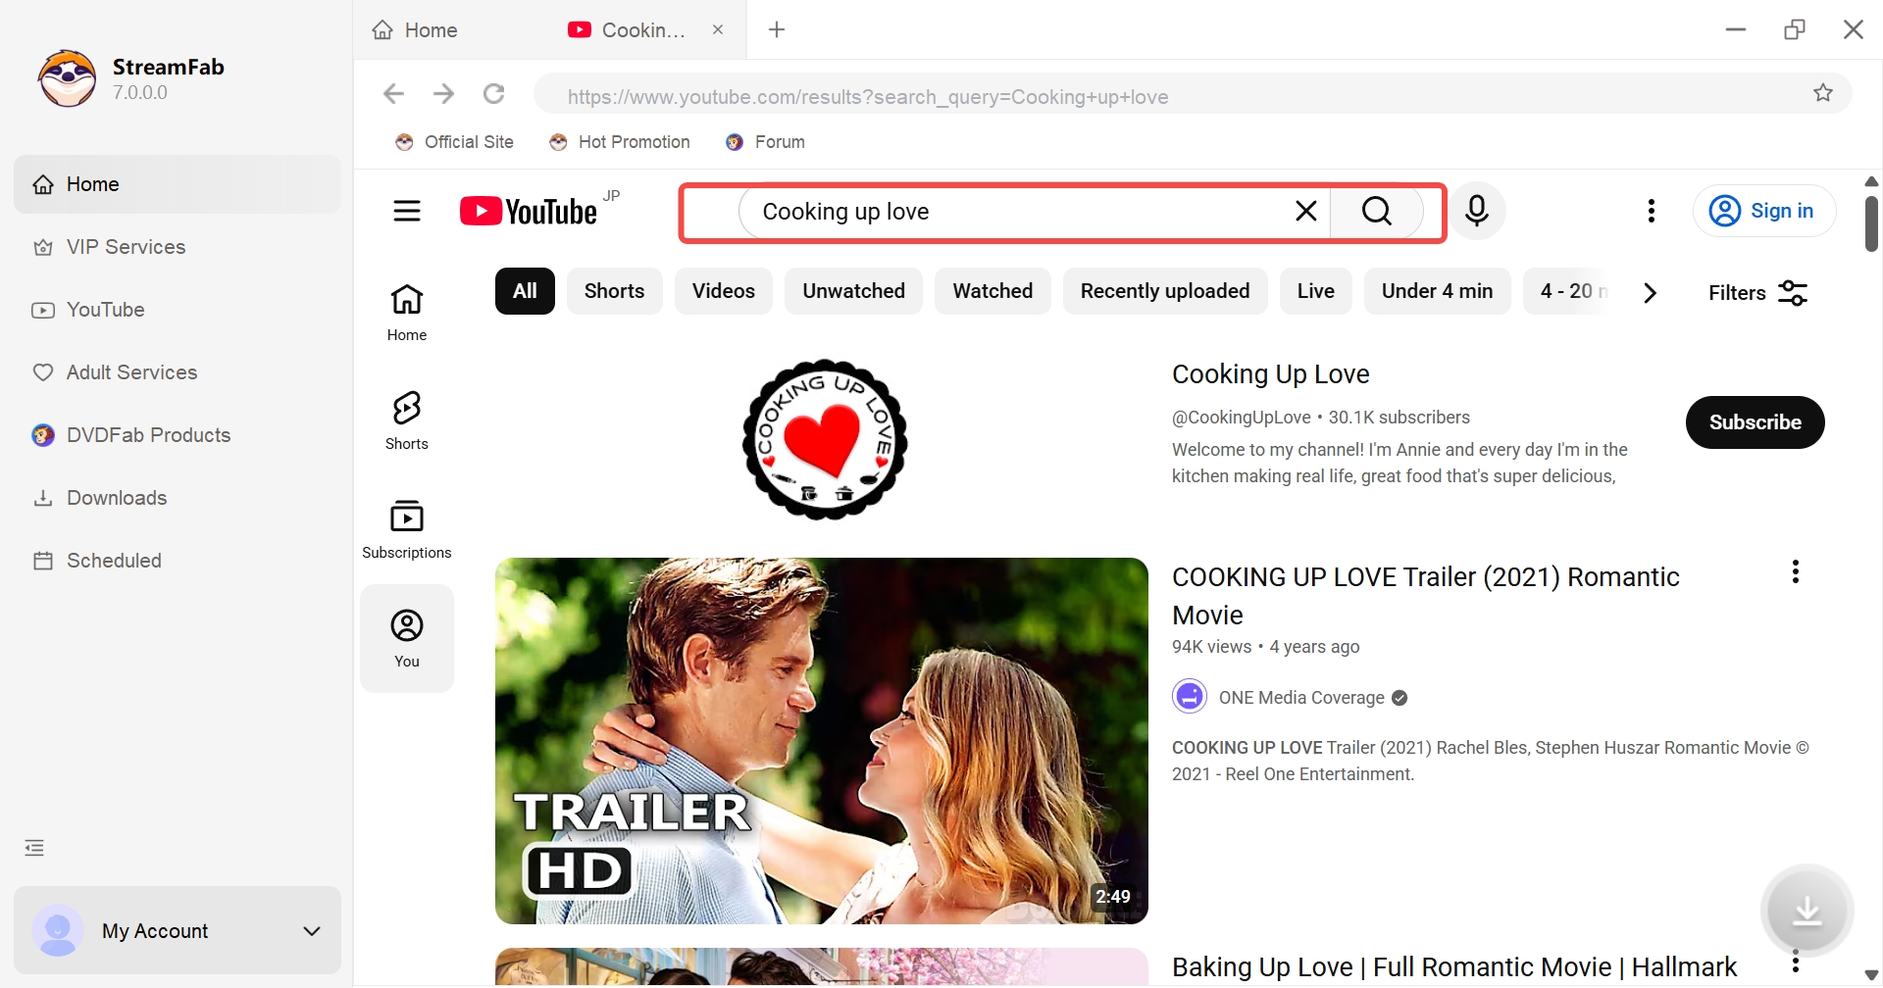Screen dimensions: 1883x988
Task: Open YouTube Shorts from the mini sidebar
Action: point(407,420)
